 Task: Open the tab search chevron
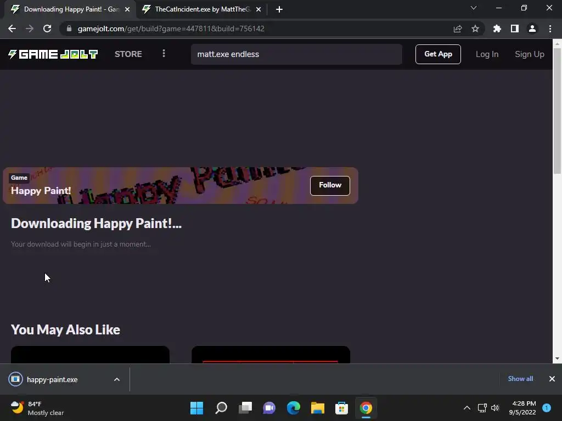(x=474, y=8)
